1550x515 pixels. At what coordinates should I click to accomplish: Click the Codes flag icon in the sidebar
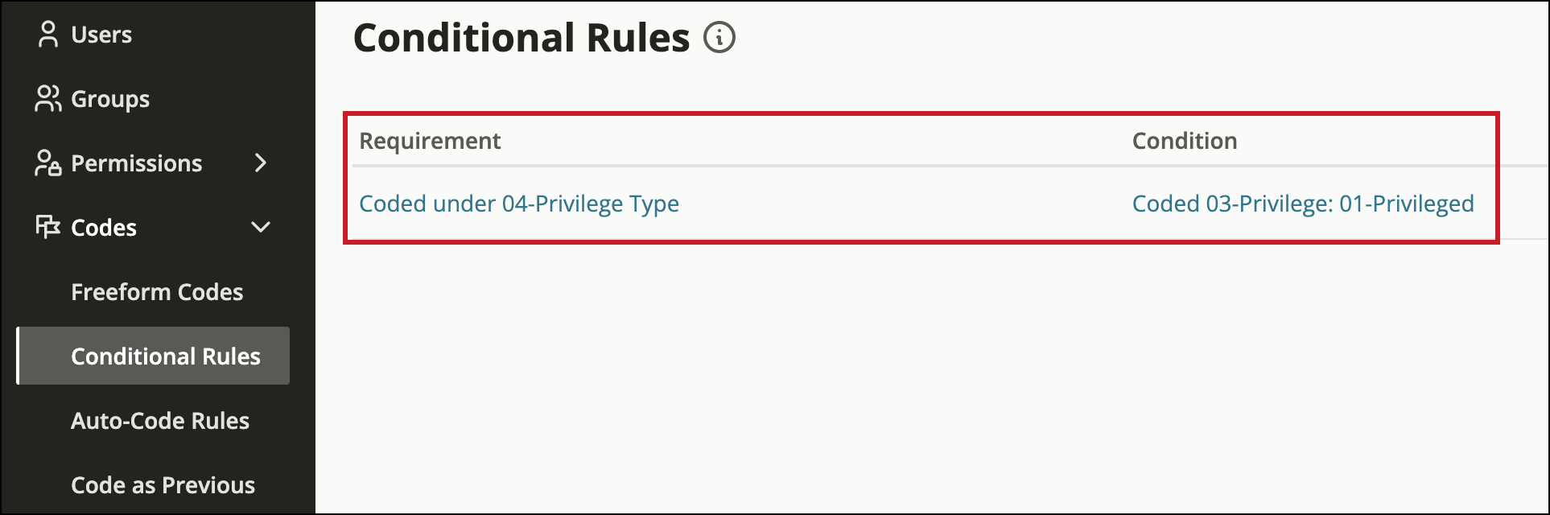pos(48,227)
